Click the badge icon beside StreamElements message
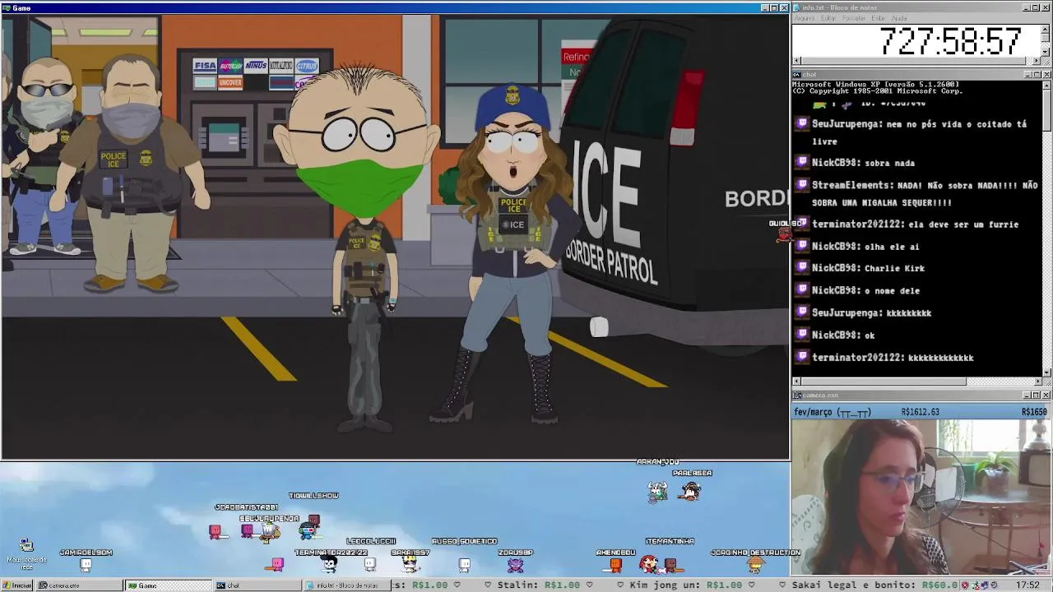Image resolution: width=1053 pixels, height=592 pixels. 803,186
